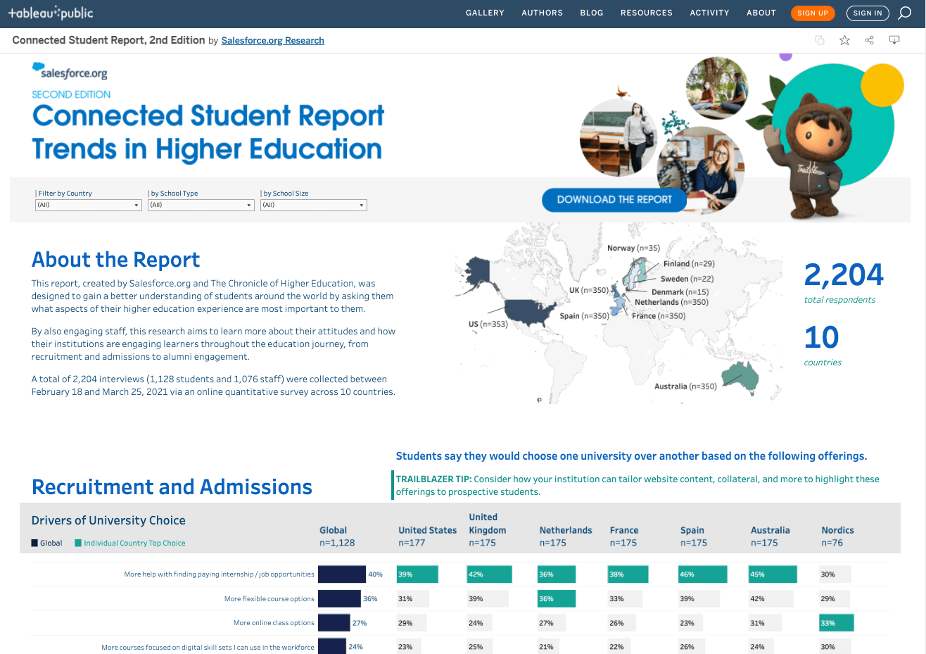Click the 'United States' column header
926x654 pixels.
coord(427,530)
